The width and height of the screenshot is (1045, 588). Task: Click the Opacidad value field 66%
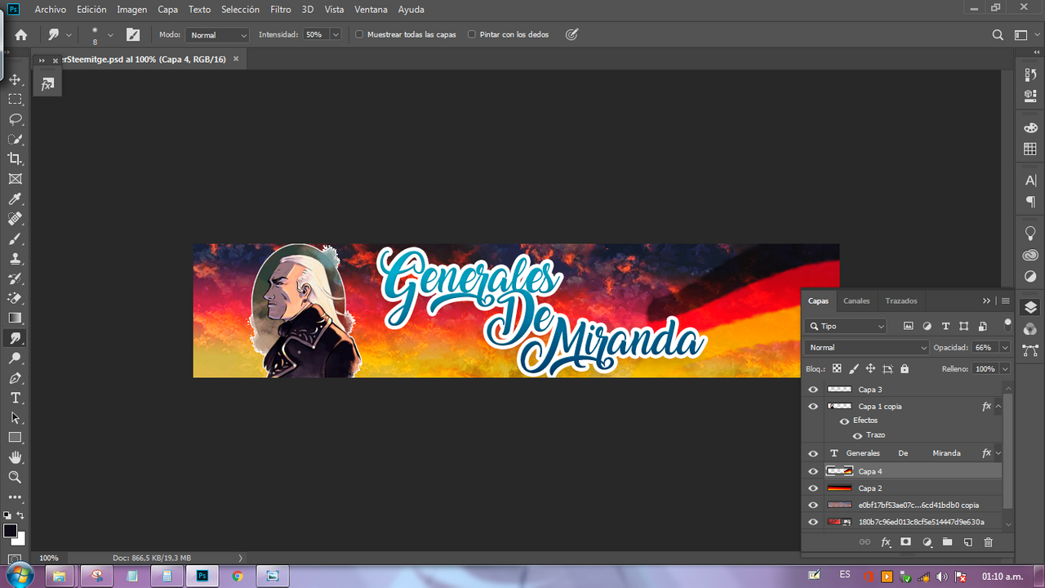coord(985,347)
